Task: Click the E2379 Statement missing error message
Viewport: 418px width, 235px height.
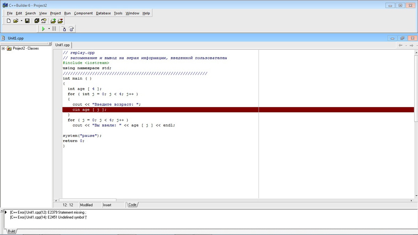Action: tap(48, 212)
